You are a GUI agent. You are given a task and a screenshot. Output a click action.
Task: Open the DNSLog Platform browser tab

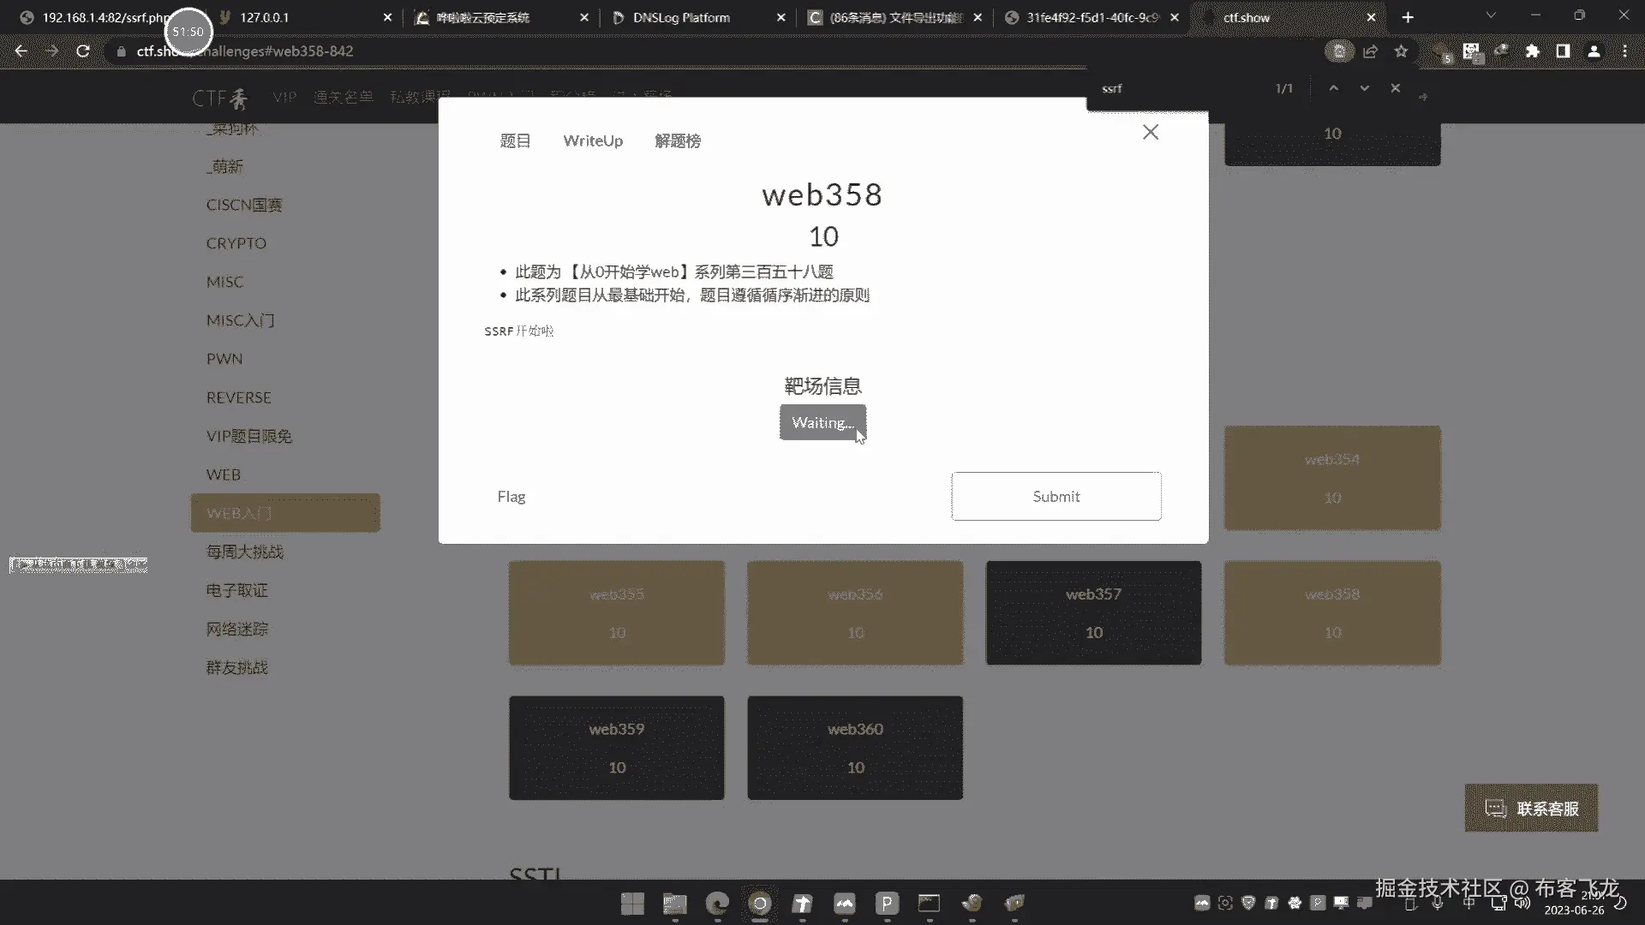tap(681, 17)
